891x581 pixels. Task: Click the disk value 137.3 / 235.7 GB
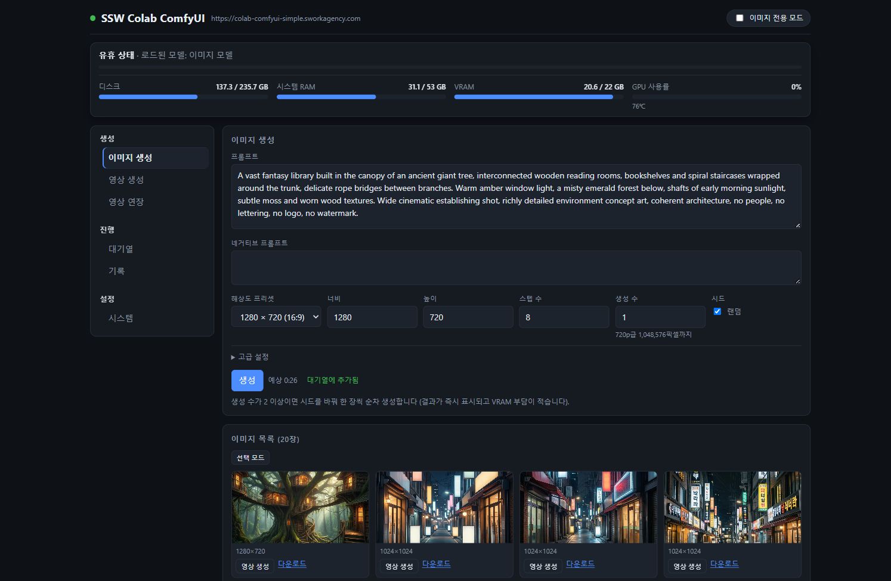coord(242,87)
